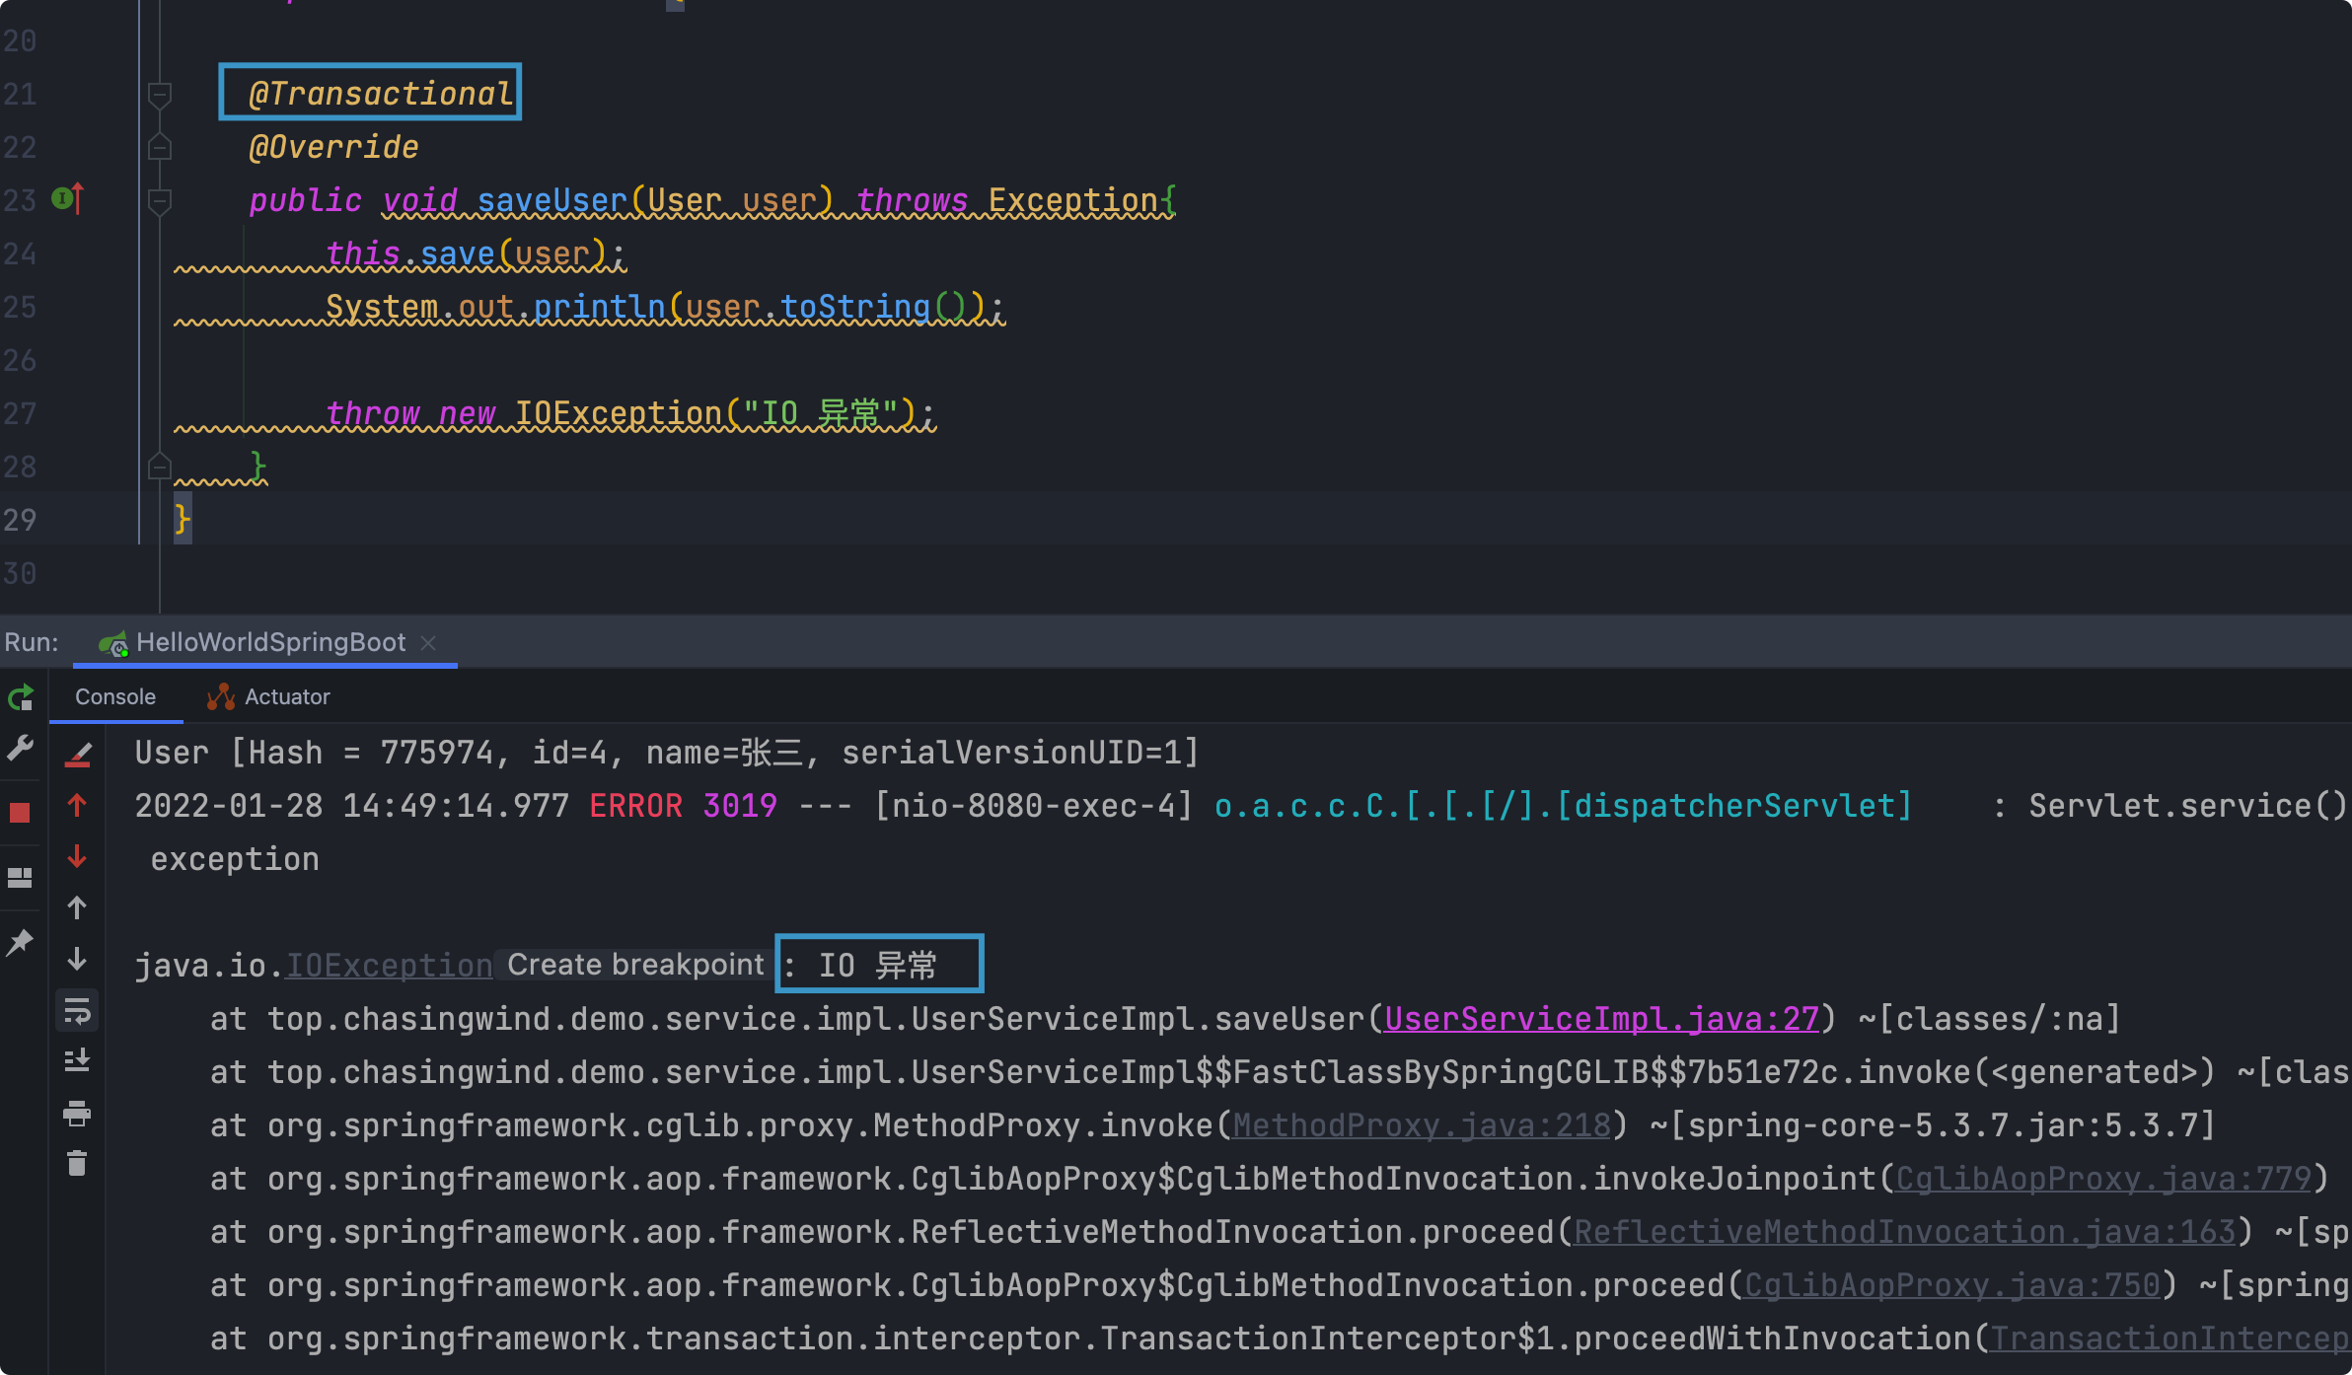The width and height of the screenshot is (2352, 1375).
Task: Switch to the Actuator tab
Action: (x=268, y=697)
